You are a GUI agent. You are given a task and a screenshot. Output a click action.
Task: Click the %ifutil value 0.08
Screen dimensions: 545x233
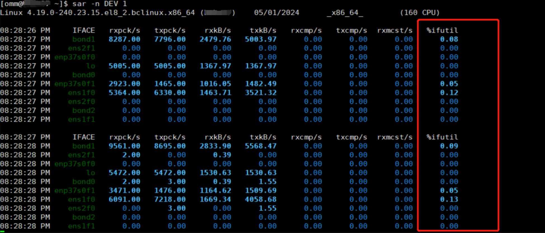[x=449, y=39]
